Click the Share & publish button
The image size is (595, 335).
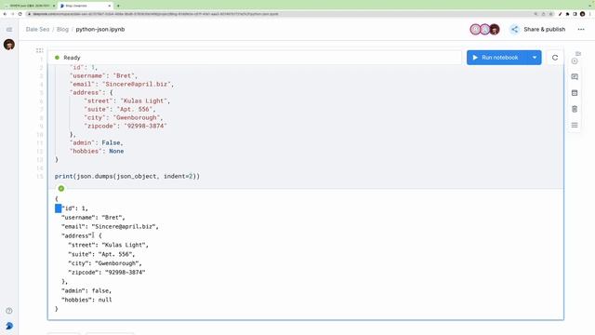(x=544, y=29)
